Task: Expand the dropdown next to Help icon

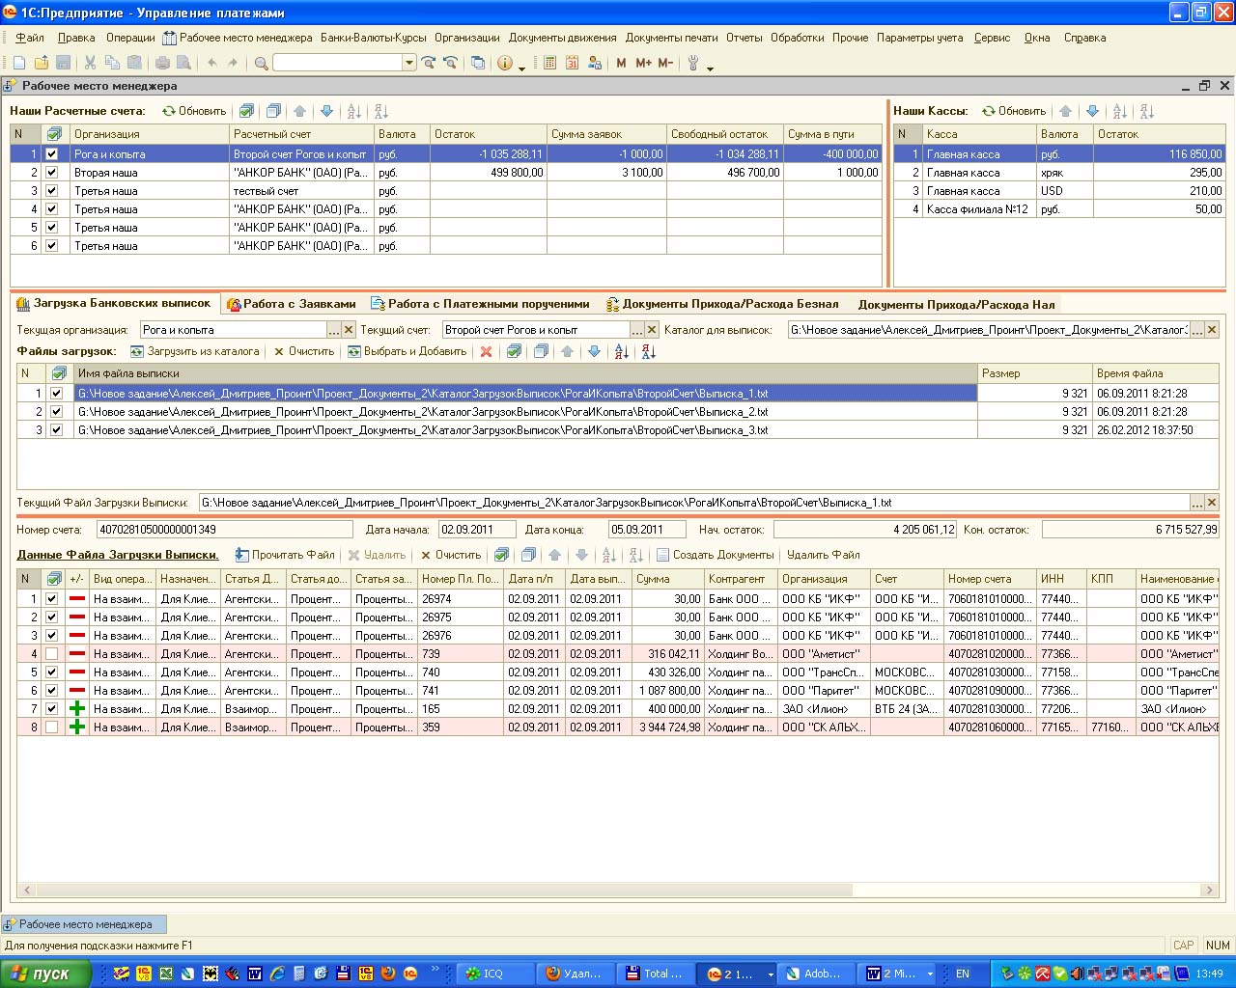Action: (x=522, y=67)
